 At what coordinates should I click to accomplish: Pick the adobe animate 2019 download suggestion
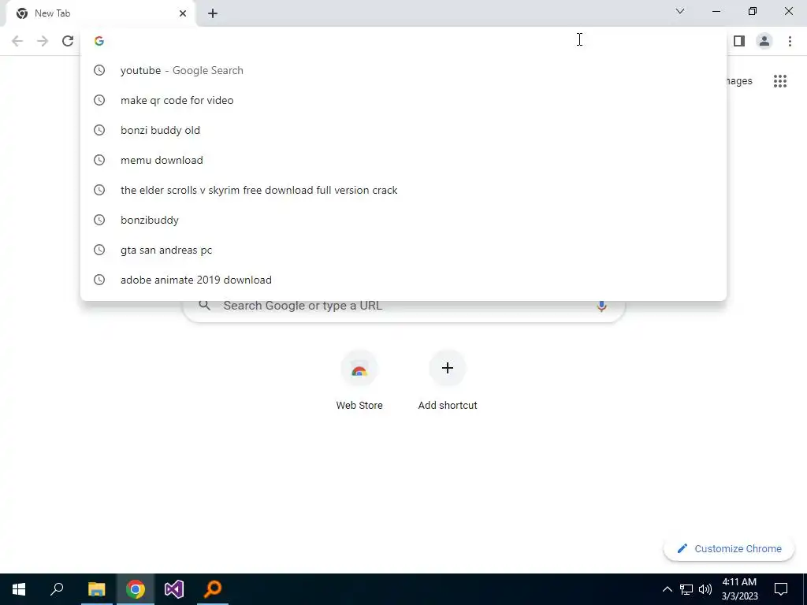[x=403, y=280]
